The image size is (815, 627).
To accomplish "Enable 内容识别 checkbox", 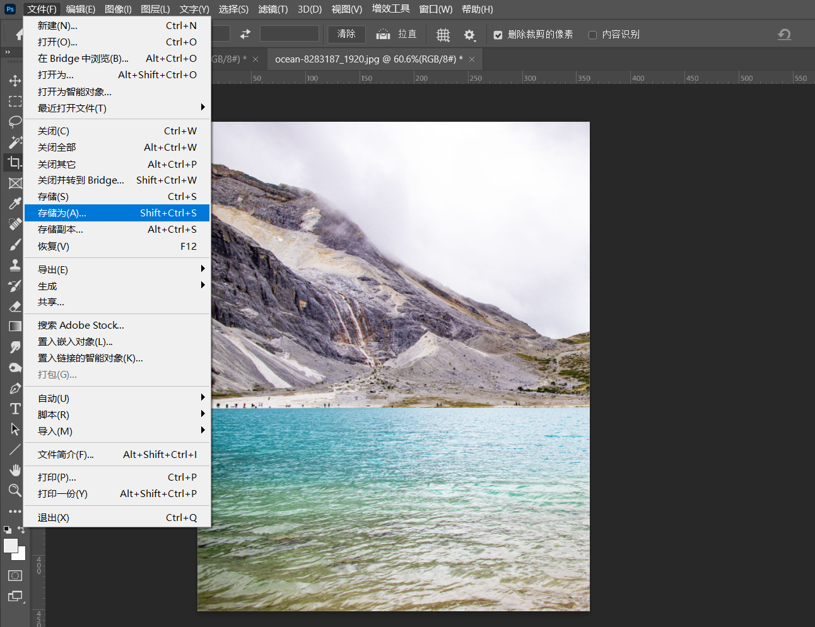I will 592,35.
